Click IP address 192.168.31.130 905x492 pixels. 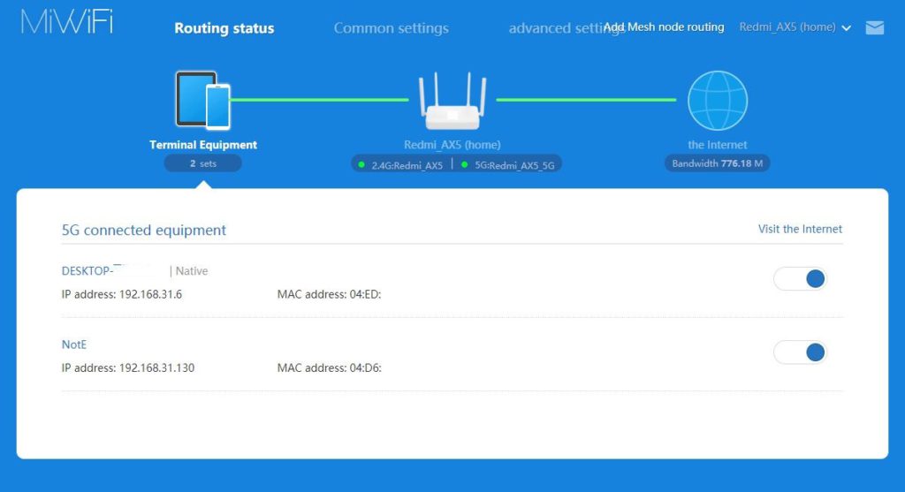point(128,368)
